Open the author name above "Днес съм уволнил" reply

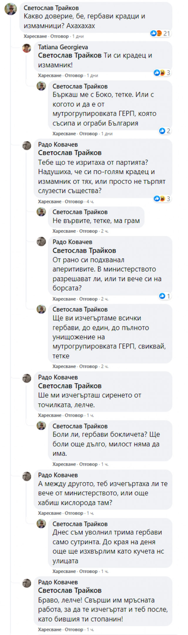[80, 524]
